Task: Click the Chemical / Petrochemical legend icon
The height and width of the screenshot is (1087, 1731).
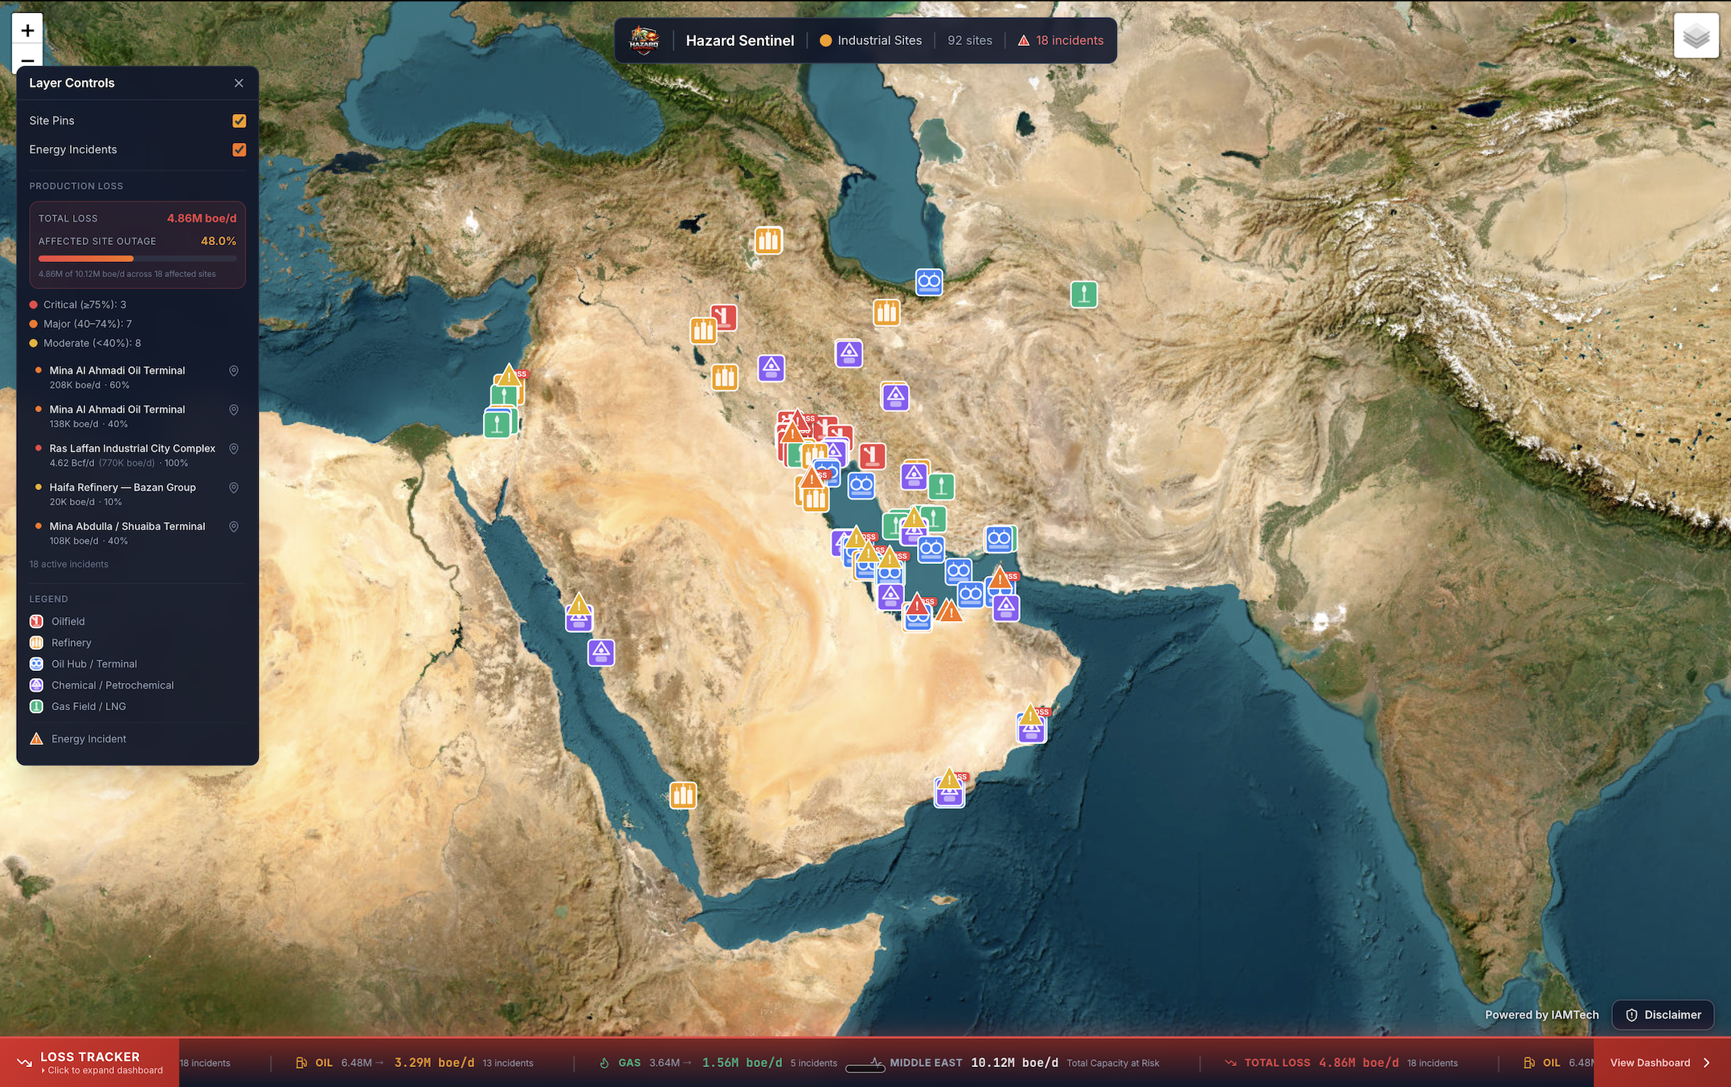Action: (35, 684)
